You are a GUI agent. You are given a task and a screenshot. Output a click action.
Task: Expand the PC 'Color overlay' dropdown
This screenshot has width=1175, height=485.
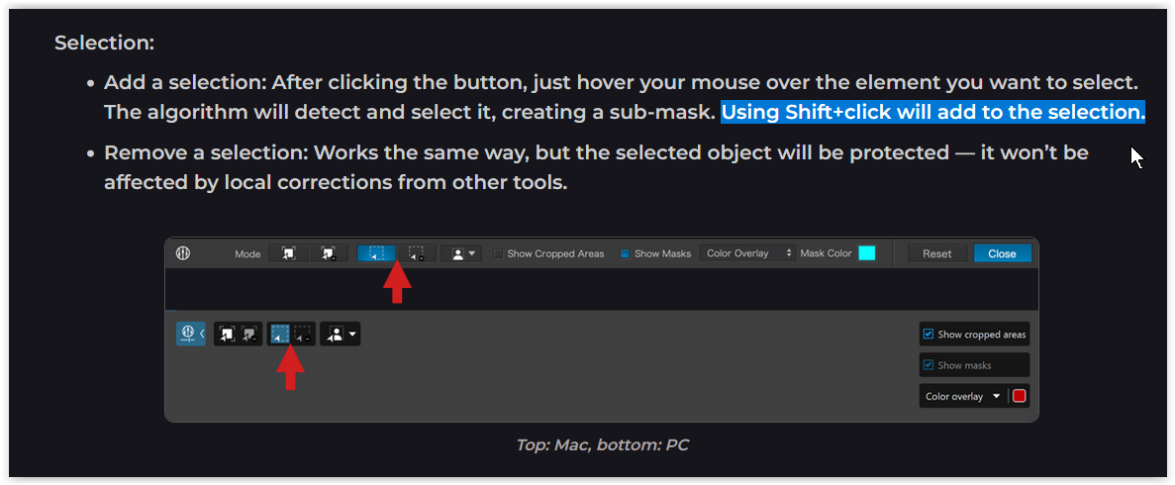click(x=963, y=396)
